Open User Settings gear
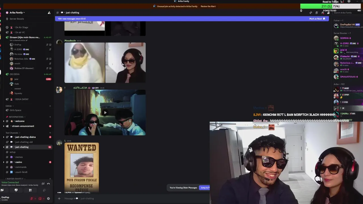Image resolution: width=363 pixels, height=204 pixels. [48, 199]
